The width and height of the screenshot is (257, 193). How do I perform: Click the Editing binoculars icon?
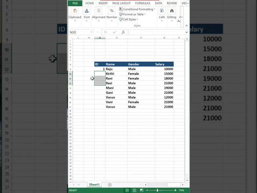171,11
